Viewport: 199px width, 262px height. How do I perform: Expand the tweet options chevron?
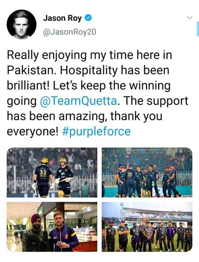[x=190, y=18]
